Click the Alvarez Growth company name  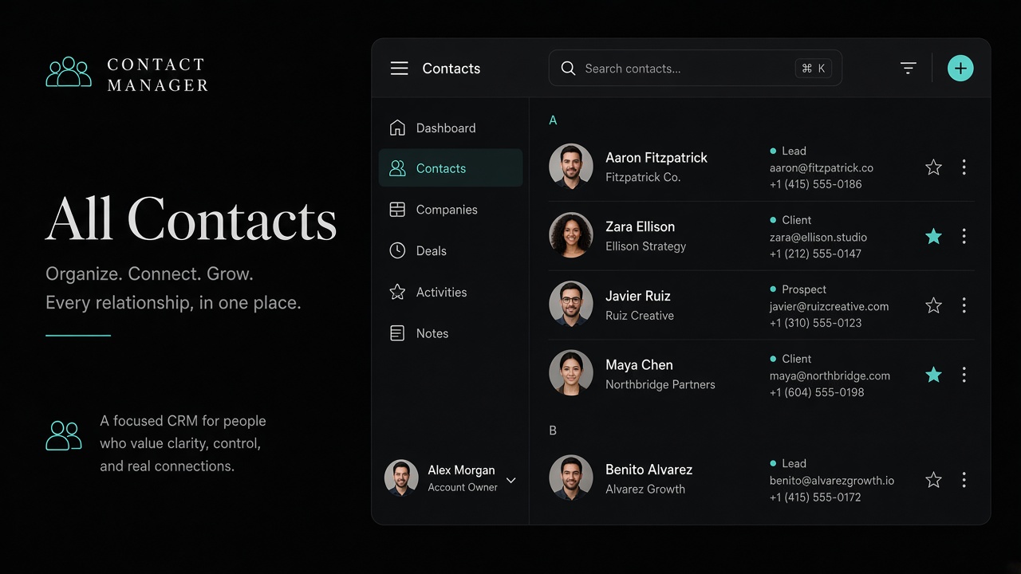tap(645, 489)
